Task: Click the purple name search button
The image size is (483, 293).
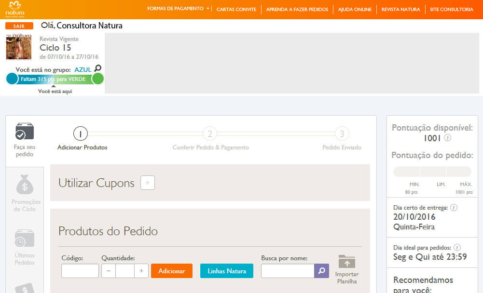Action: point(321,271)
